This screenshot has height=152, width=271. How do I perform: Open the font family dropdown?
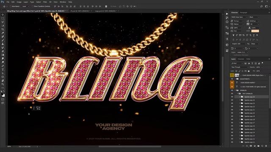pos(239,17)
